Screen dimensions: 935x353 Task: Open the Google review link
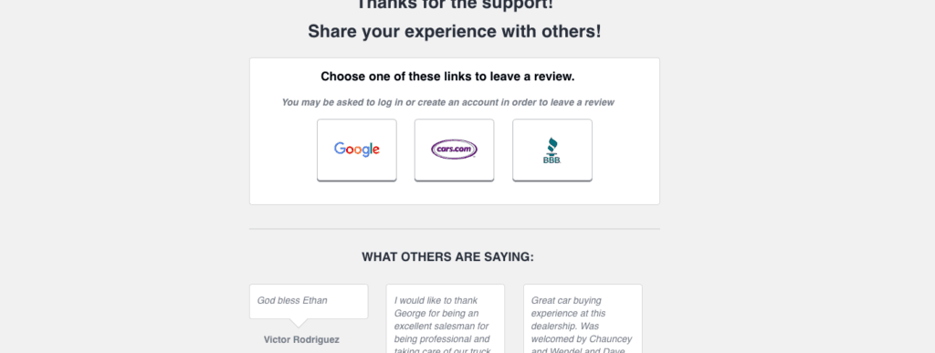pyautogui.click(x=357, y=150)
